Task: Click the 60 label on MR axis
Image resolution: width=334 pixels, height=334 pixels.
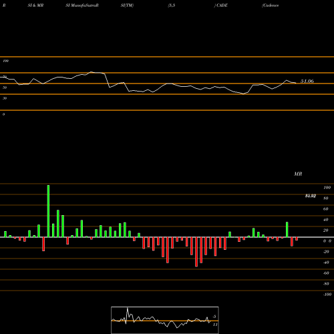Action: click(x=326, y=209)
